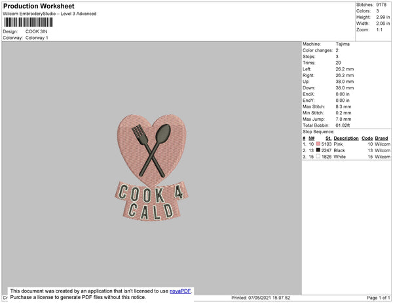Click the stitch count 5103 for Pink
The image size is (393, 303).
tap(326, 144)
